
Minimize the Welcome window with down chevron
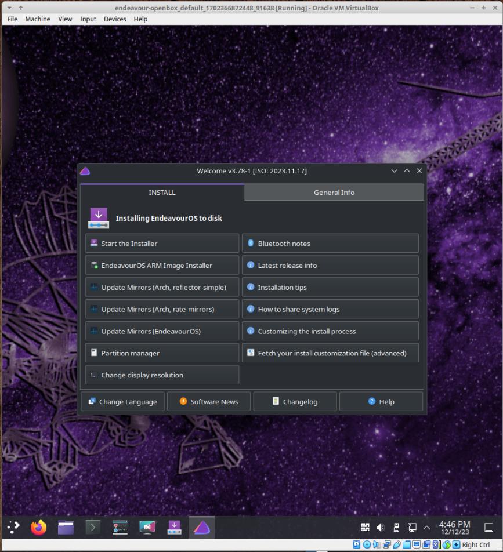394,170
